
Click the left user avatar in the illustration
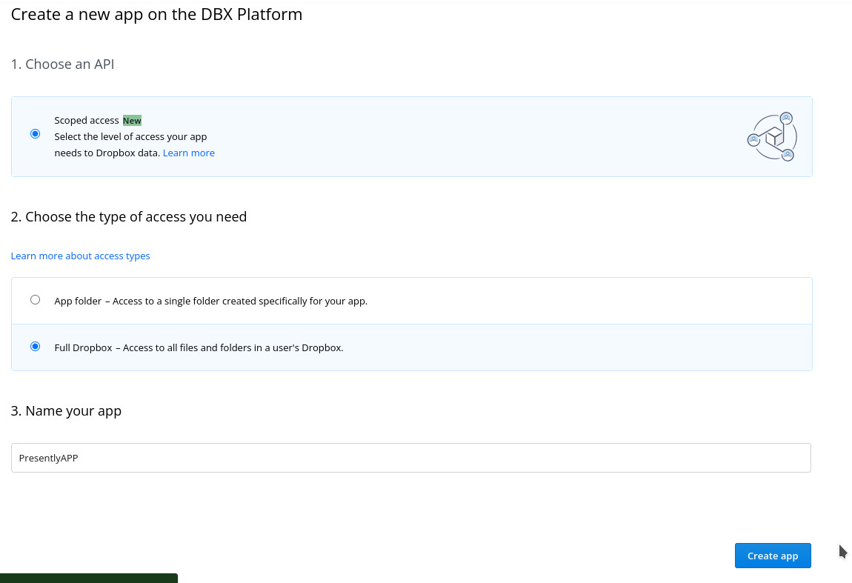point(754,140)
